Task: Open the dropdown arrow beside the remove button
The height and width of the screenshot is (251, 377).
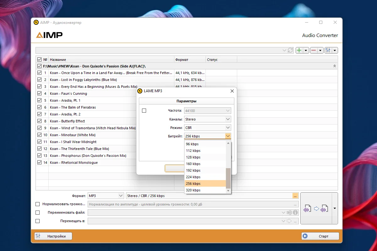Action: coord(320,50)
